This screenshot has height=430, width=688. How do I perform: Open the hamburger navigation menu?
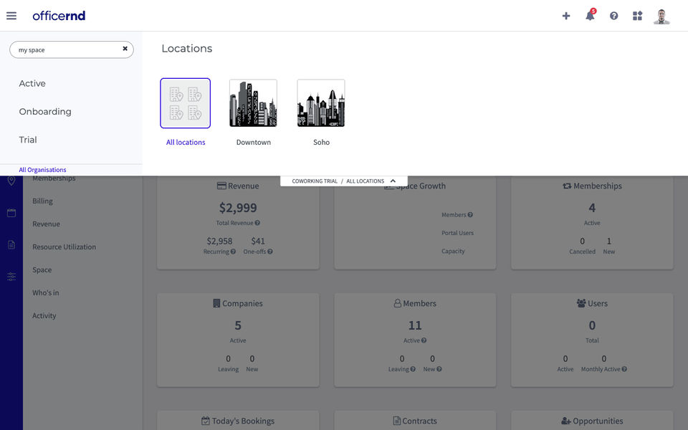11,16
